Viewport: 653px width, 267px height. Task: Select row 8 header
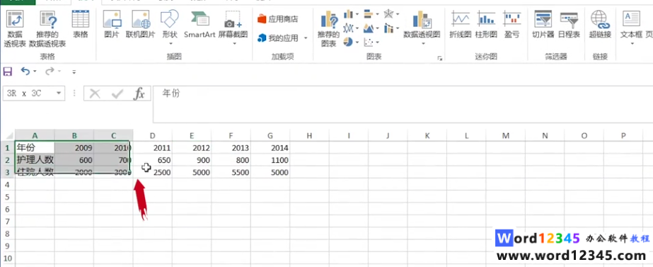(8, 234)
